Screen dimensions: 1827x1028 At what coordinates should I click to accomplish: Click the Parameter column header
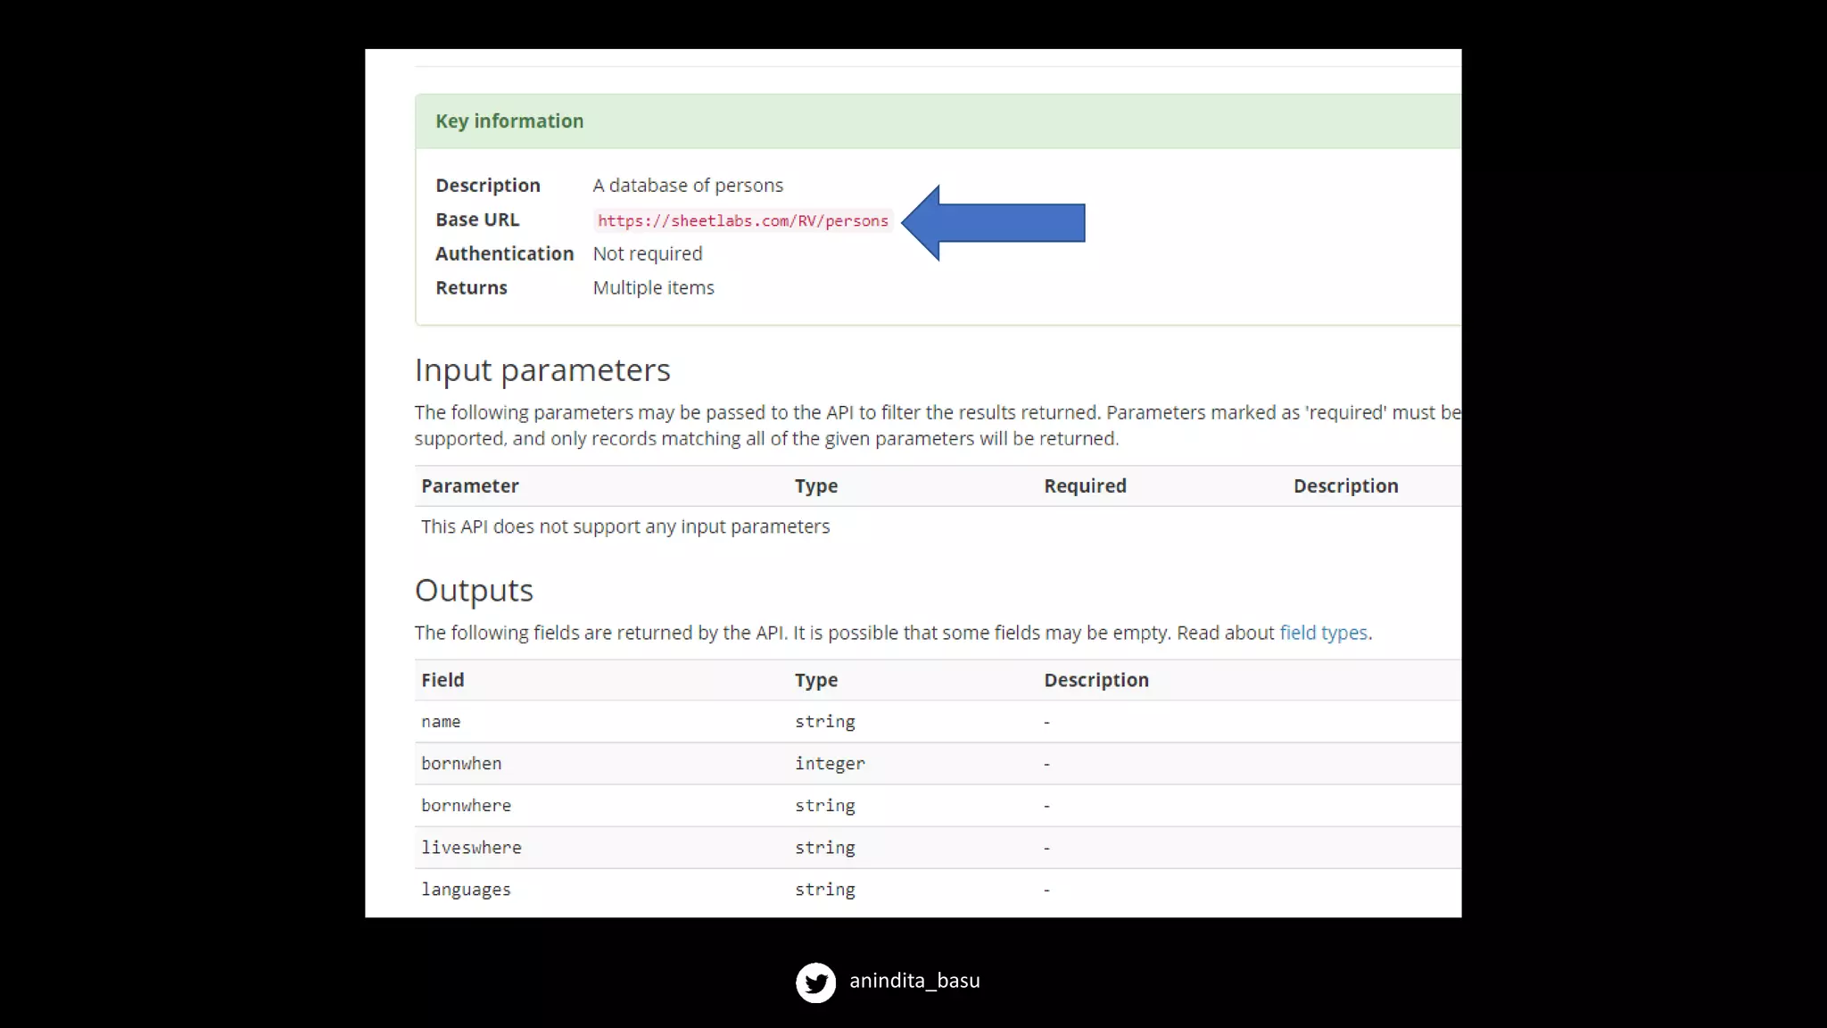(469, 486)
